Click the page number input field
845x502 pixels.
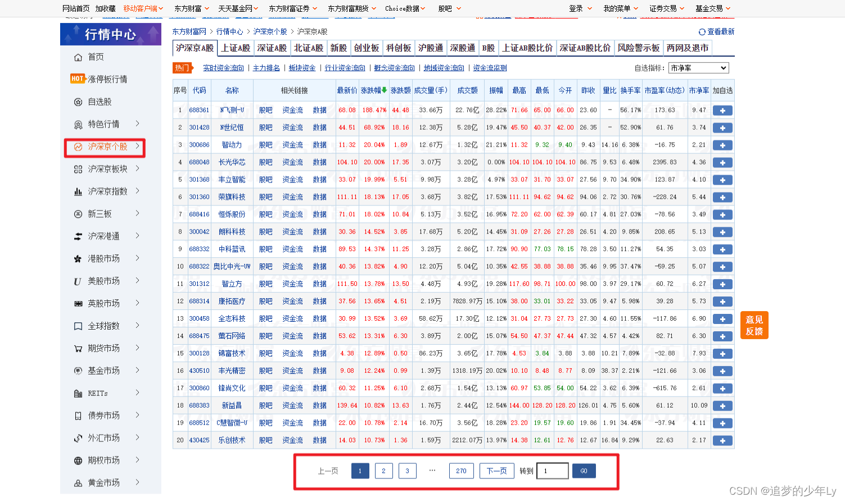click(x=553, y=471)
